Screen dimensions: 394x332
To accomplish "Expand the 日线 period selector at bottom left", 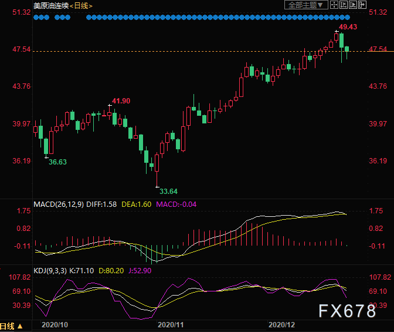I will click(x=12, y=326).
